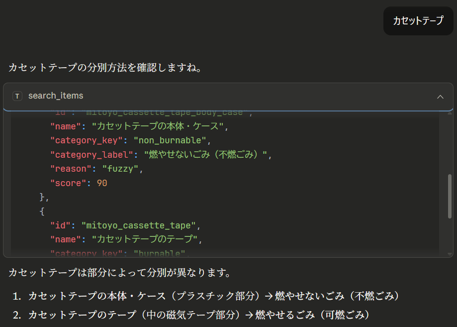
Task: Collapse the search_items tool panel chevron
Action: coord(440,97)
